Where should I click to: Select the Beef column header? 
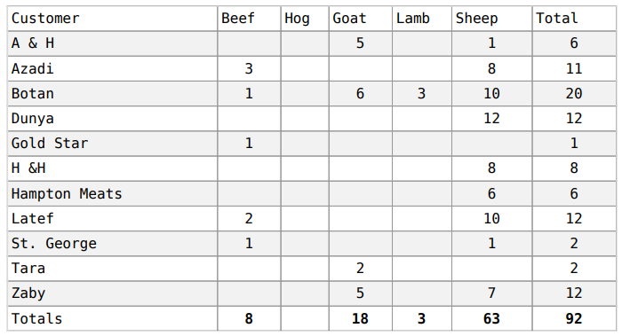pyautogui.click(x=249, y=19)
